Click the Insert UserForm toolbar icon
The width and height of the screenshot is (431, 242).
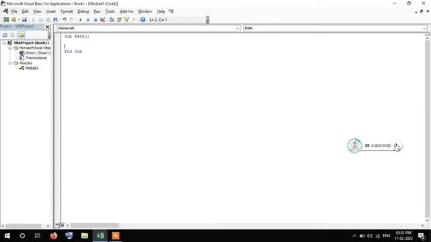click(13, 19)
